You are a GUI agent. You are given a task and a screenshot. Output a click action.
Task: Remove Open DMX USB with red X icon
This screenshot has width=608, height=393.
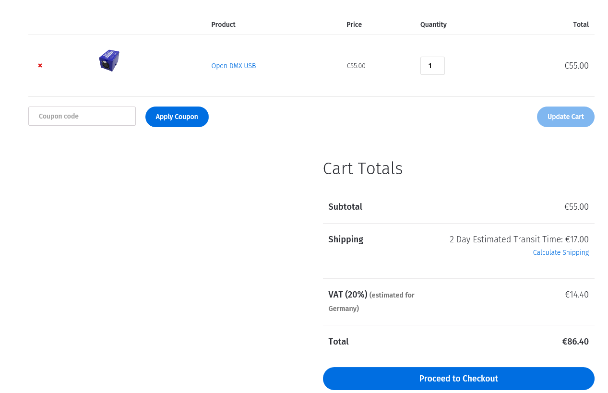[x=40, y=65]
